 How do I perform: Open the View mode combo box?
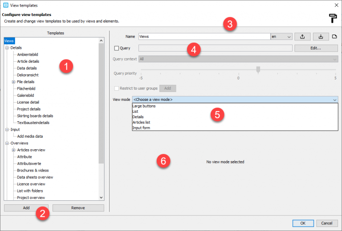tap(235, 100)
